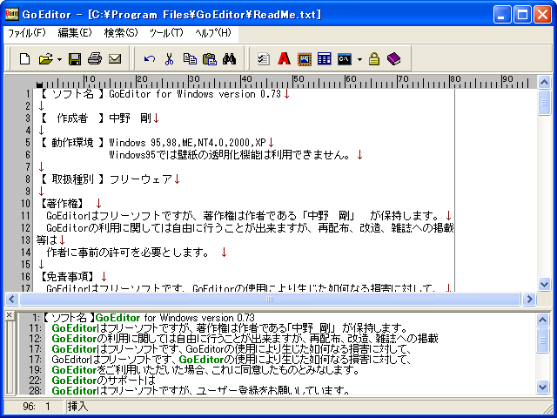The image size is (557, 418).
Task: Send file by mail envelope icon
Action: [x=115, y=58]
